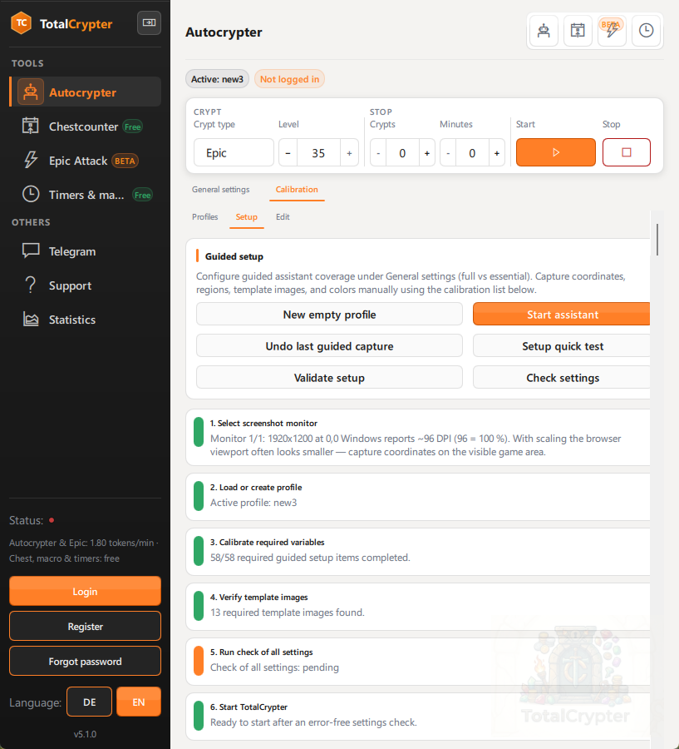Open Epic Attack beta tool
The image size is (679, 749).
point(86,161)
